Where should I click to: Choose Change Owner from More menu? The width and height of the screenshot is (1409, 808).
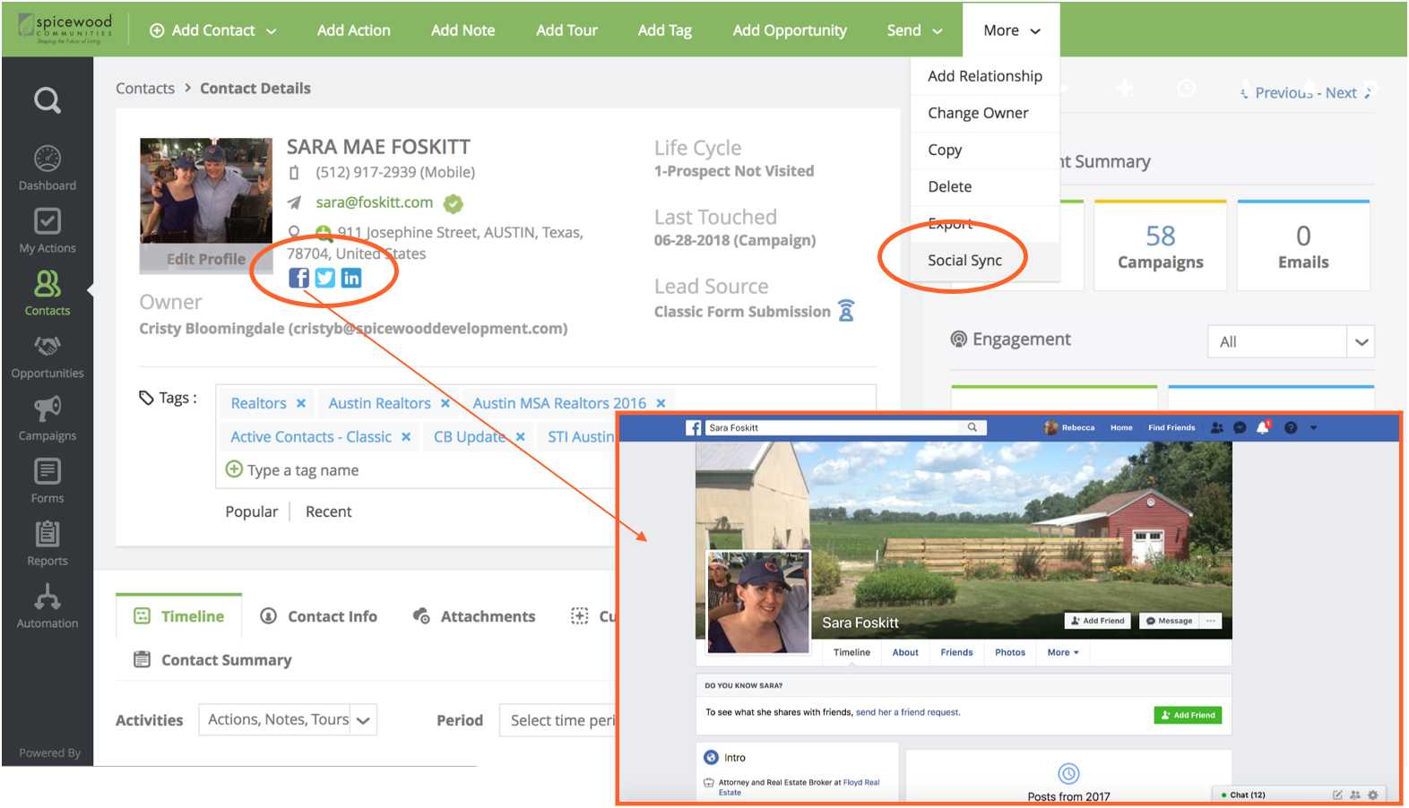coord(985,113)
